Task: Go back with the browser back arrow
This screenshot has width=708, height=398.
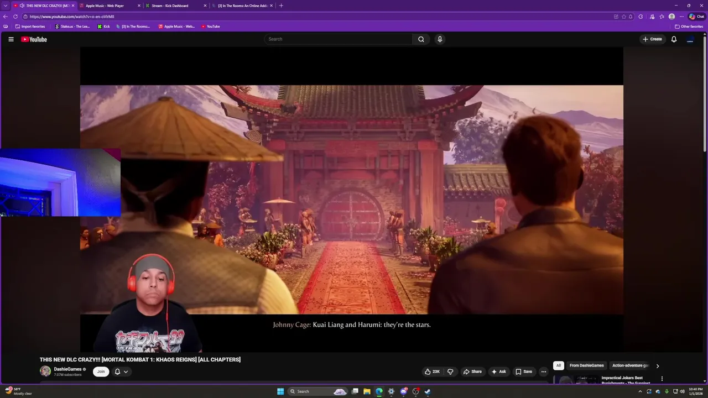Action: 6,17
